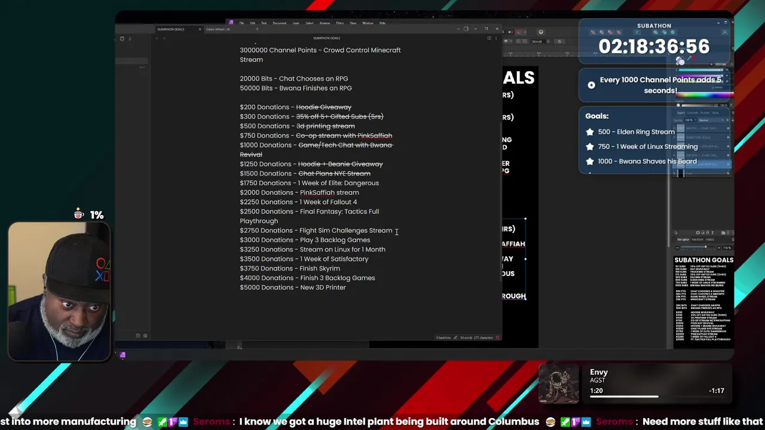The width and height of the screenshot is (765, 430).
Task: Close the SUBATHON GOALS note tab
Action: pos(200,29)
